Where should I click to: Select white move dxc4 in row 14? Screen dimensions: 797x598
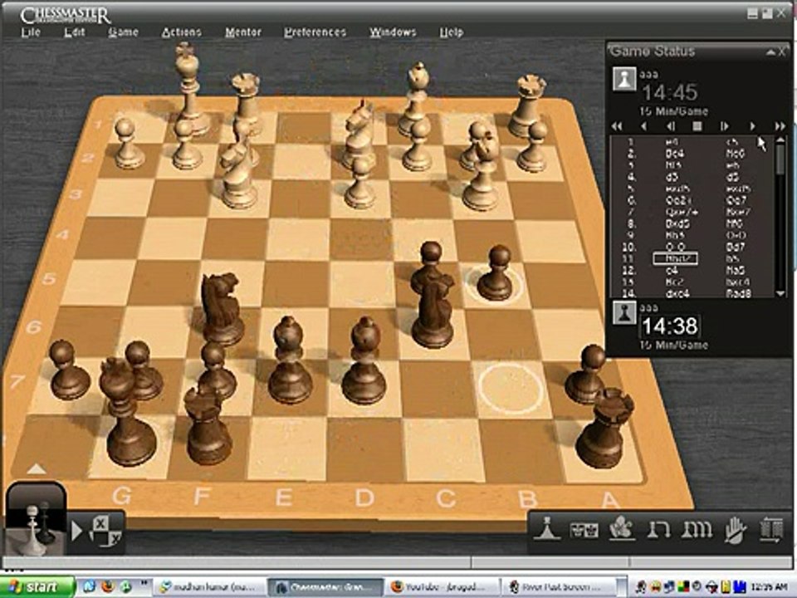(677, 294)
